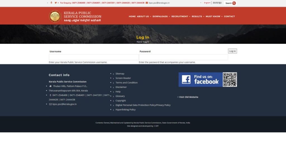Switch language to Malayalam
Image resolution: width=286 pixels, height=150 pixels.
tap(217, 3)
